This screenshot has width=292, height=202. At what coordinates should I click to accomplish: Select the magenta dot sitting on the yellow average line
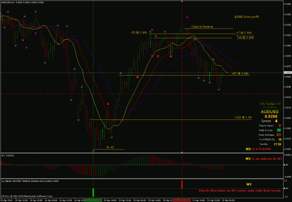(58, 43)
